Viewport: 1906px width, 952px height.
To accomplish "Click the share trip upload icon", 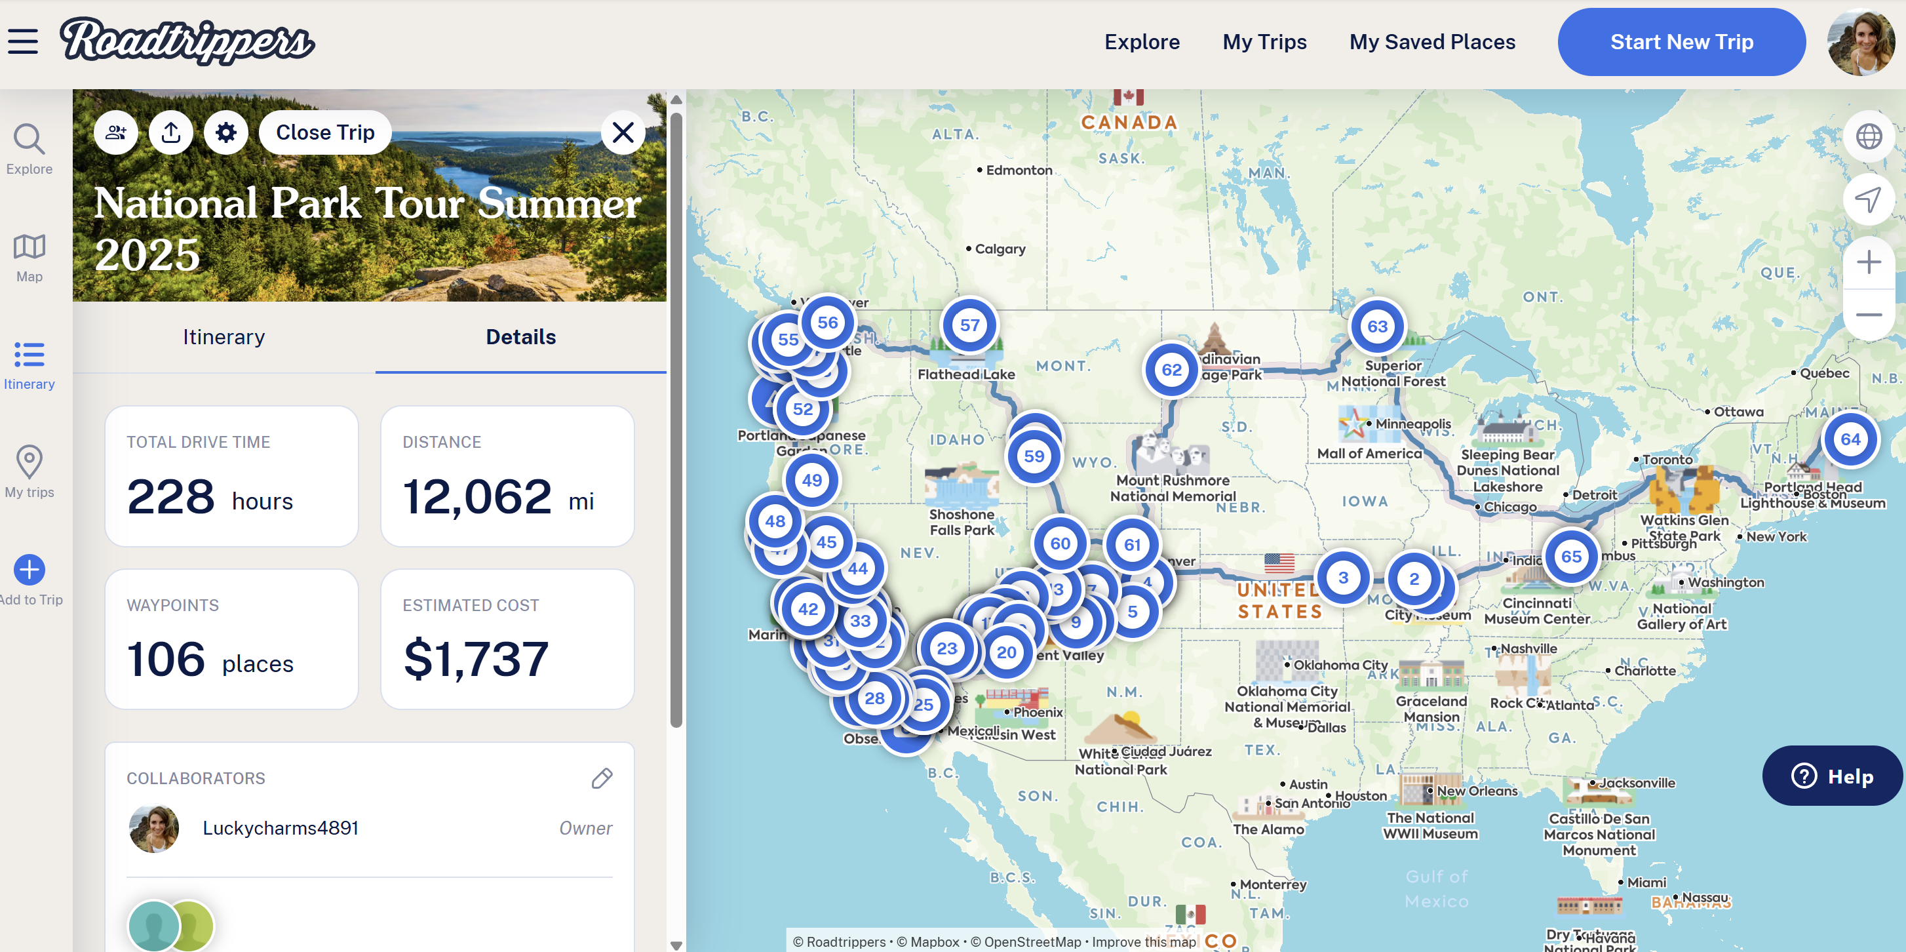I will 171,132.
